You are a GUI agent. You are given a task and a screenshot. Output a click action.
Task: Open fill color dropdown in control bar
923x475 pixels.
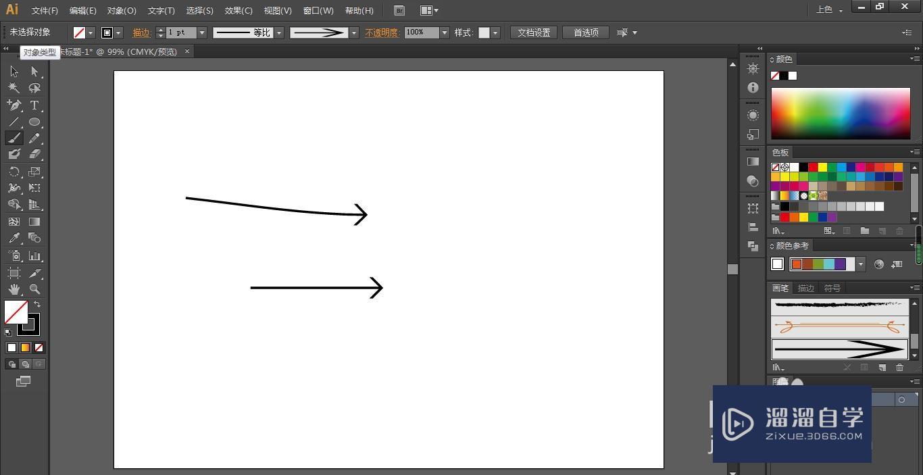[91, 32]
